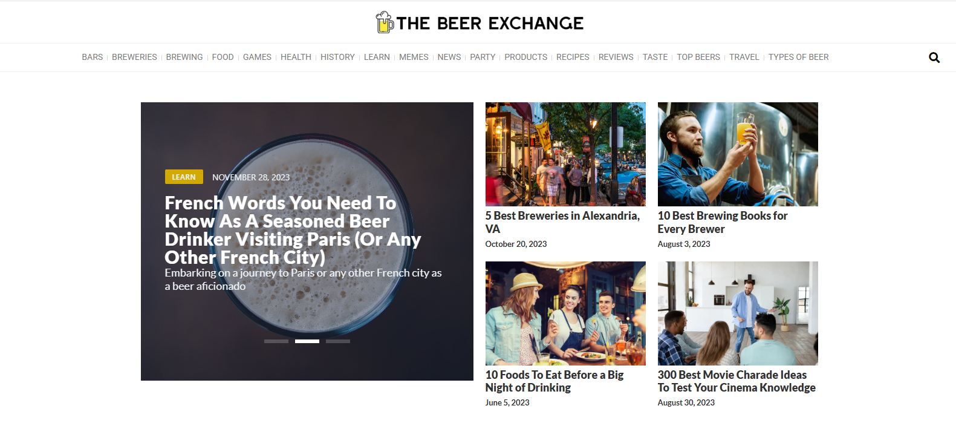
Task: Open the Types of Beer menu
Action: 798,57
